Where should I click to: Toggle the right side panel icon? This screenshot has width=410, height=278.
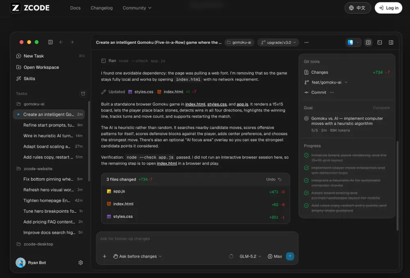(x=391, y=42)
